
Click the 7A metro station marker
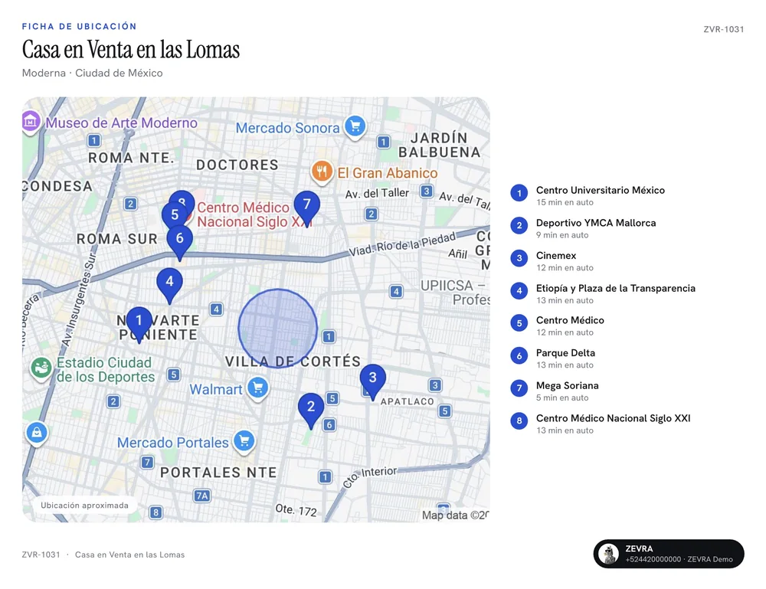click(x=201, y=496)
